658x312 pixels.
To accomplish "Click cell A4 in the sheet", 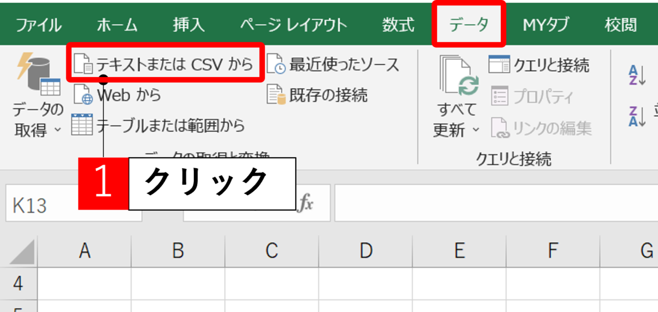I will pyautogui.click(x=84, y=283).
